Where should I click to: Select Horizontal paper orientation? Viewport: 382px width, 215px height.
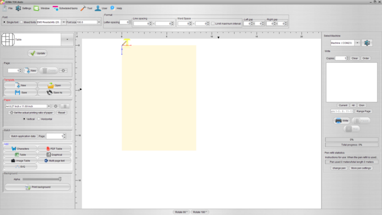pyautogui.click(x=39, y=119)
